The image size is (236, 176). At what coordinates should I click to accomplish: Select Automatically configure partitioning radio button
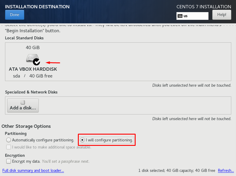click(x=9, y=140)
